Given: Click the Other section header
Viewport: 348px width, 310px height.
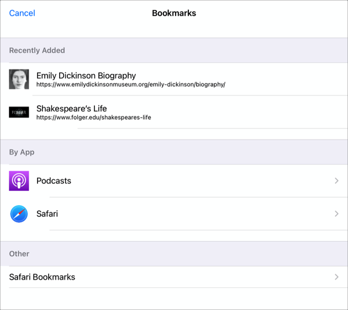Looking at the screenshot, I should click(x=19, y=254).
